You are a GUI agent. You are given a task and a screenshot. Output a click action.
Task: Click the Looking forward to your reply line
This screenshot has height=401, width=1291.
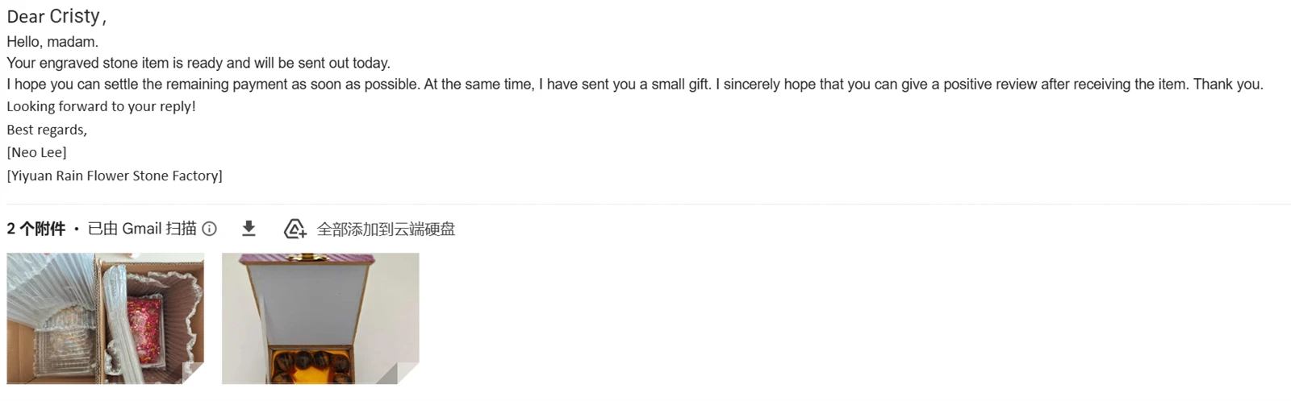pyautogui.click(x=101, y=106)
